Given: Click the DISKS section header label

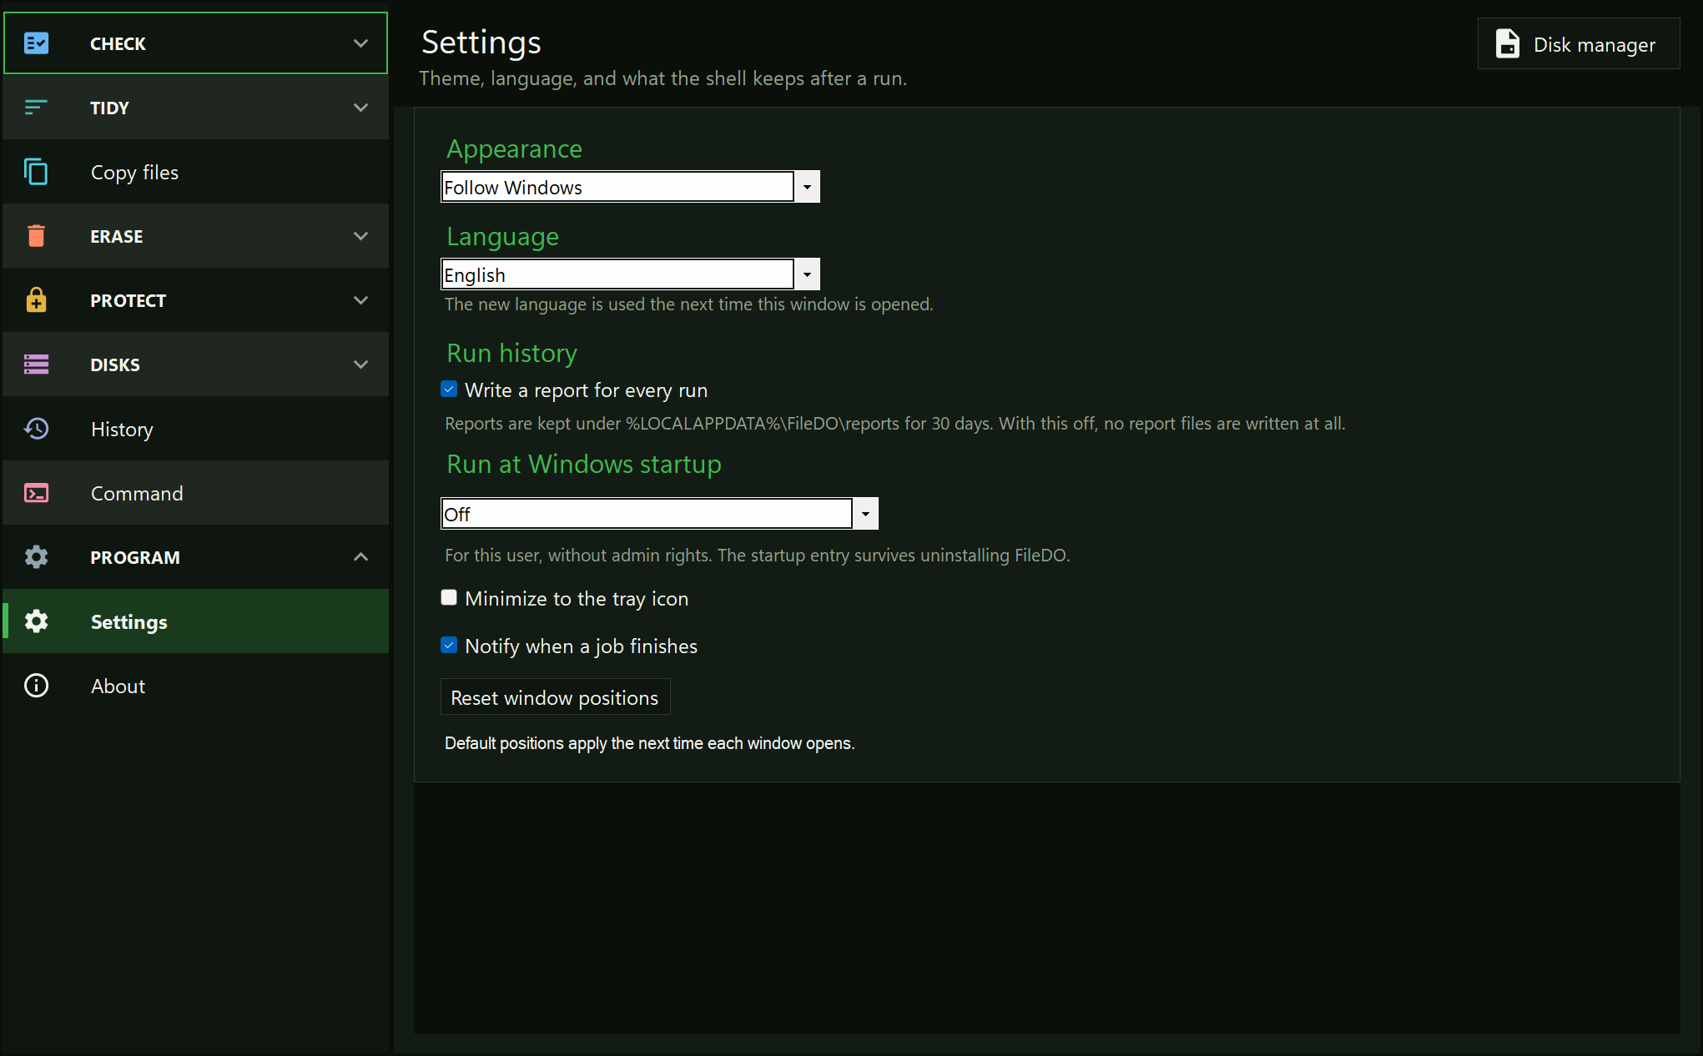Looking at the screenshot, I should (115, 365).
